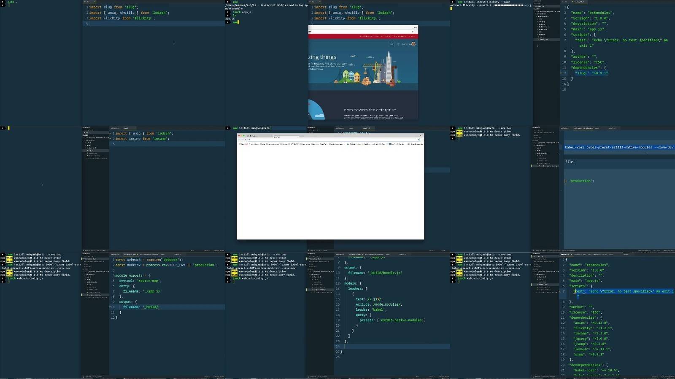Click the "presets: ['es2015-native-modules']" line

coord(392,320)
